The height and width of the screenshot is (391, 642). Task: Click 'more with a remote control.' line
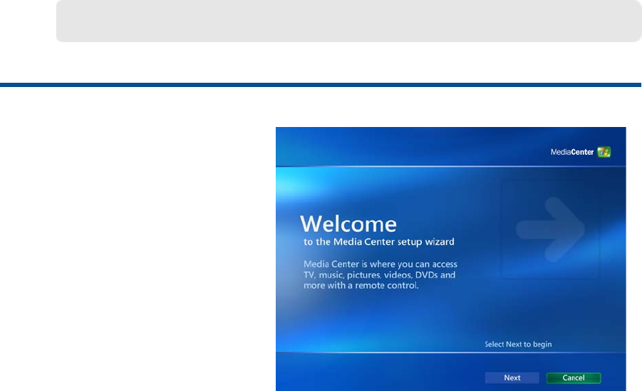click(361, 285)
